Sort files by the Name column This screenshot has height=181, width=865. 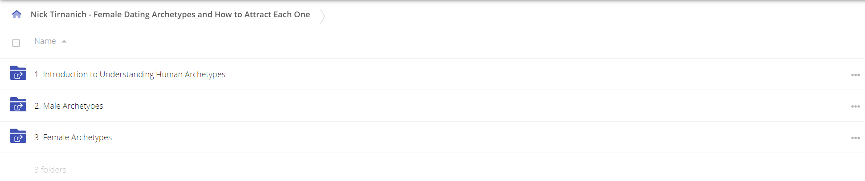(45, 41)
